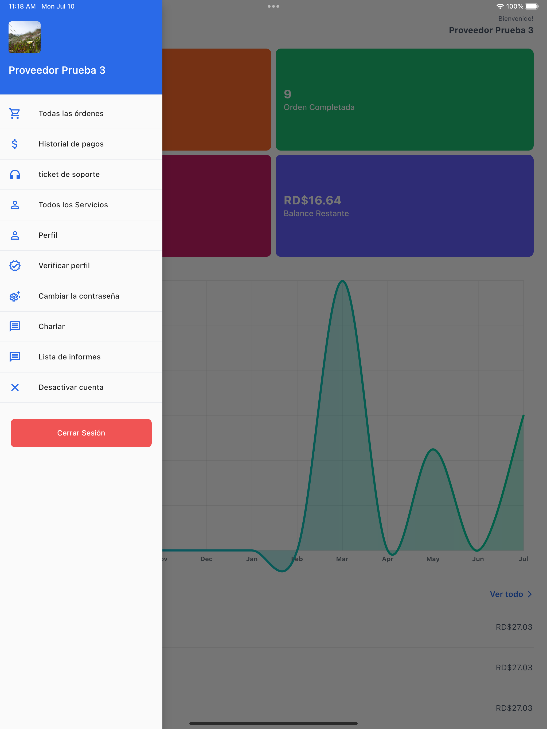Tap the Jun label on chart axis
The width and height of the screenshot is (547, 729).
click(x=478, y=559)
